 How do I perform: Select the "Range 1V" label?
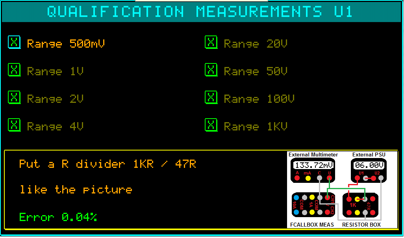point(55,71)
